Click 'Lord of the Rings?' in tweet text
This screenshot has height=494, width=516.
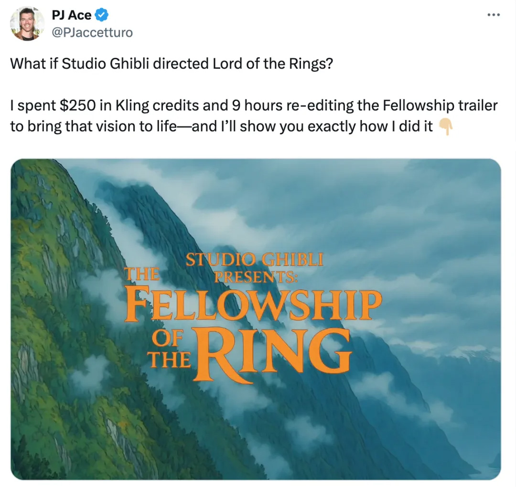pyautogui.click(x=273, y=64)
